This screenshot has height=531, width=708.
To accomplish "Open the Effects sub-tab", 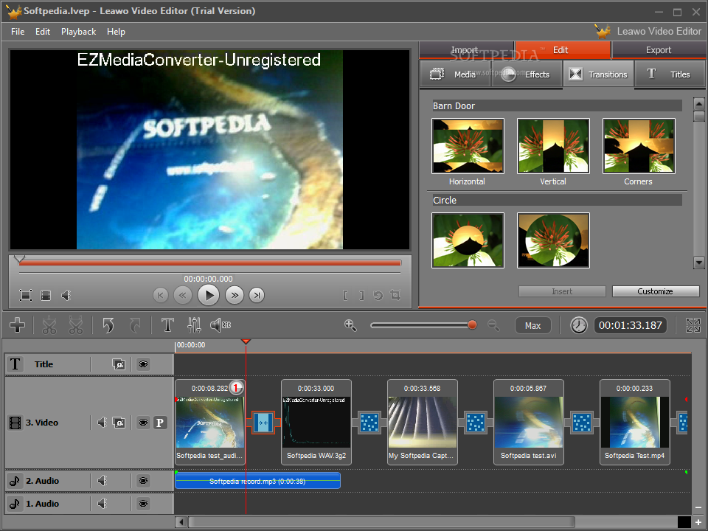I will click(527, 74).
